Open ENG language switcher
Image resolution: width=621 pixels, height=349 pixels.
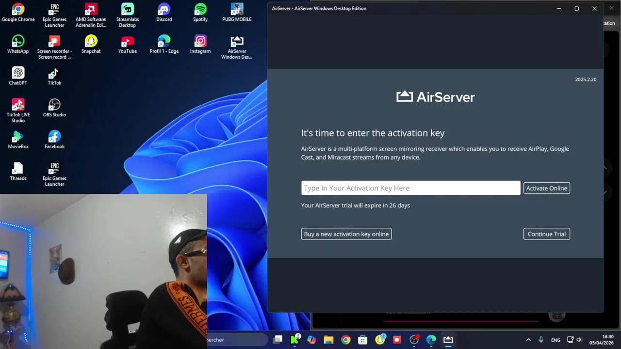coord(556,340)
